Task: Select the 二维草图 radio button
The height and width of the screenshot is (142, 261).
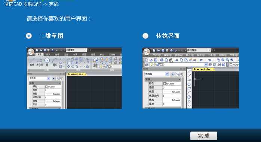Action: click(29, 36)
